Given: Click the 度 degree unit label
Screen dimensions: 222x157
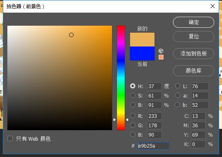Looking at the screenshot, I should tap(166, 86).
